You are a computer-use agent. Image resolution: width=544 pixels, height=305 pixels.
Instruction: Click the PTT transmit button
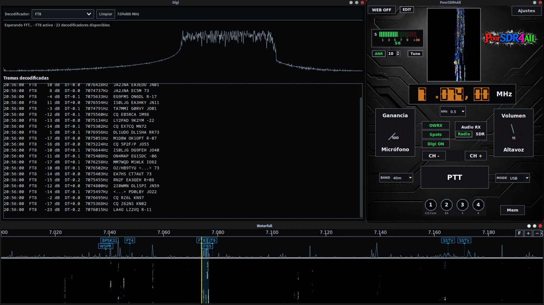coord(455,177)
